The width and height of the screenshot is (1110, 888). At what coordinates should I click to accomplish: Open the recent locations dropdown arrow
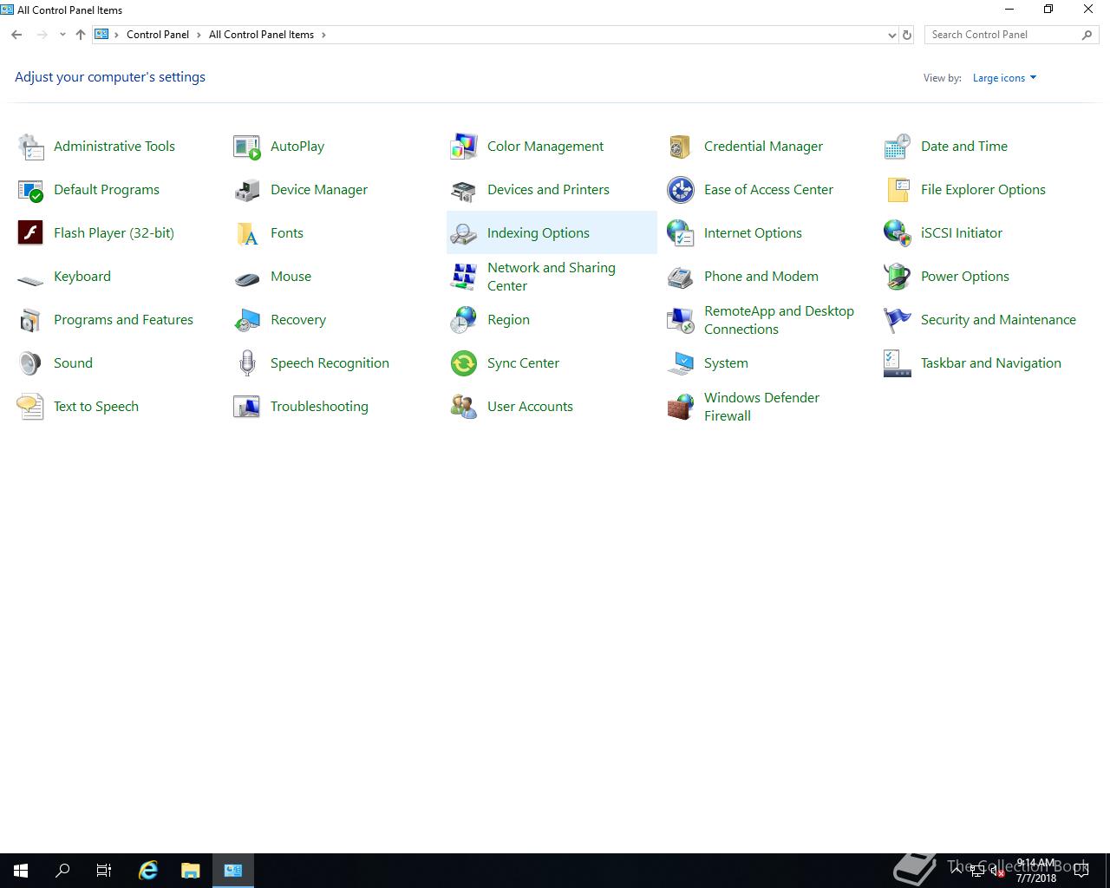coord(62,35)
